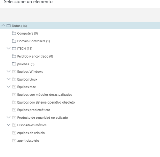Viewport: 160px width, 157px height.
Task: Expand the Equipos Linux group chevron
Action: [x=9, y=79]
